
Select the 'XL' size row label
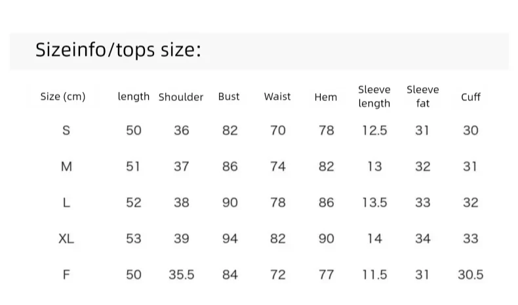66,239
